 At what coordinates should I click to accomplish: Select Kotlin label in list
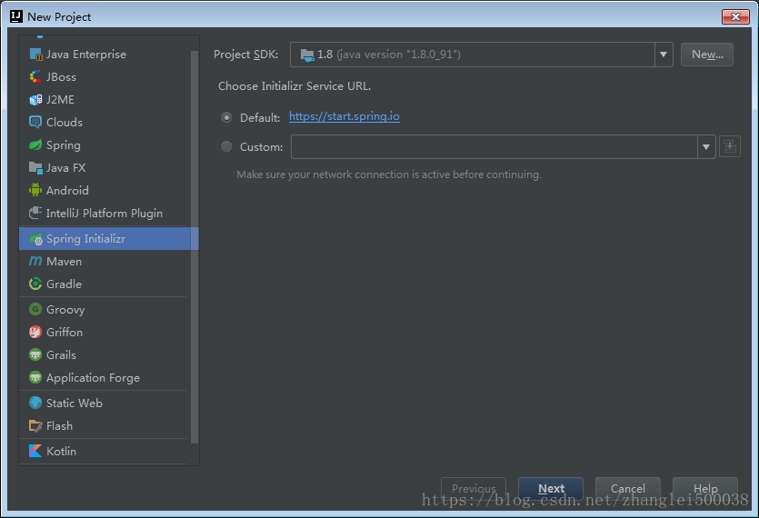tap(61, 451)
